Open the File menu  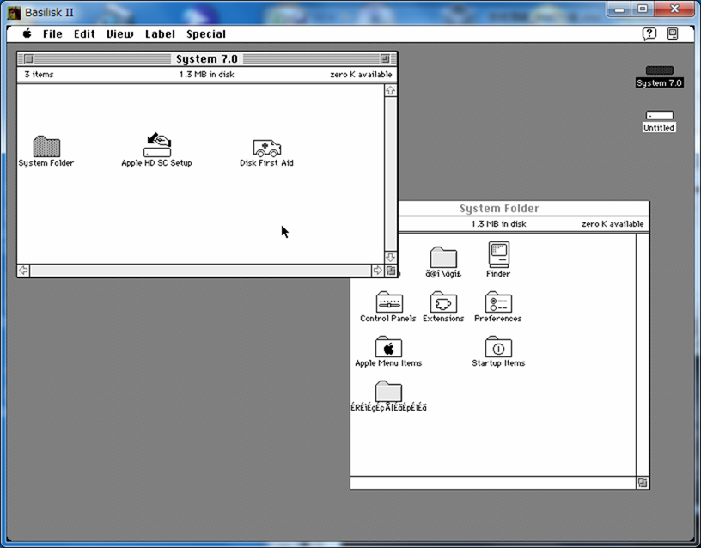coord(52,34)
